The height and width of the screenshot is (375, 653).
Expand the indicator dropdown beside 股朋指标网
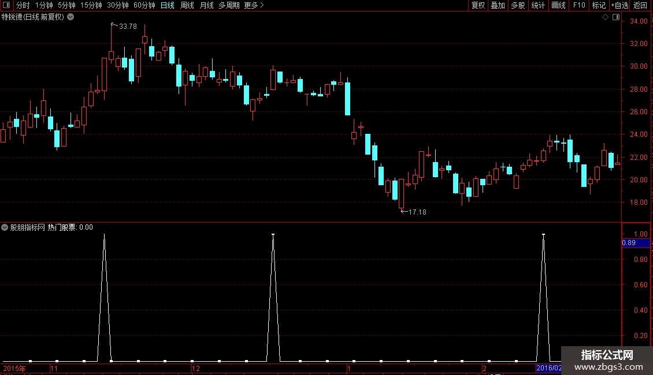pos(5,227)
